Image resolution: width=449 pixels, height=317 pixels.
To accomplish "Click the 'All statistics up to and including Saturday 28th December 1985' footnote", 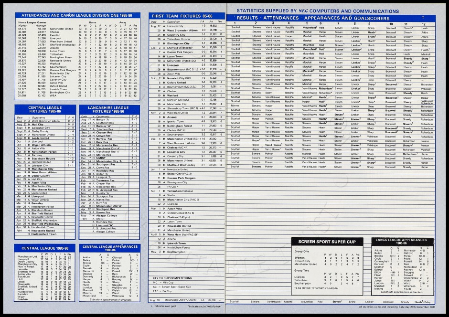I will click(x=397, y=307).
